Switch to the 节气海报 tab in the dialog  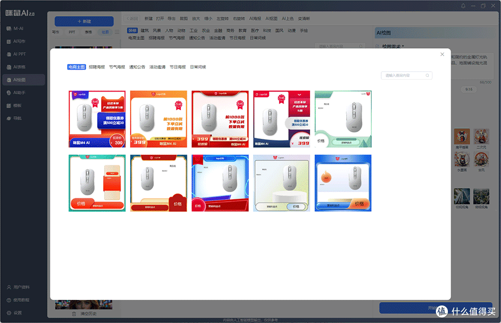coord(117,67)
